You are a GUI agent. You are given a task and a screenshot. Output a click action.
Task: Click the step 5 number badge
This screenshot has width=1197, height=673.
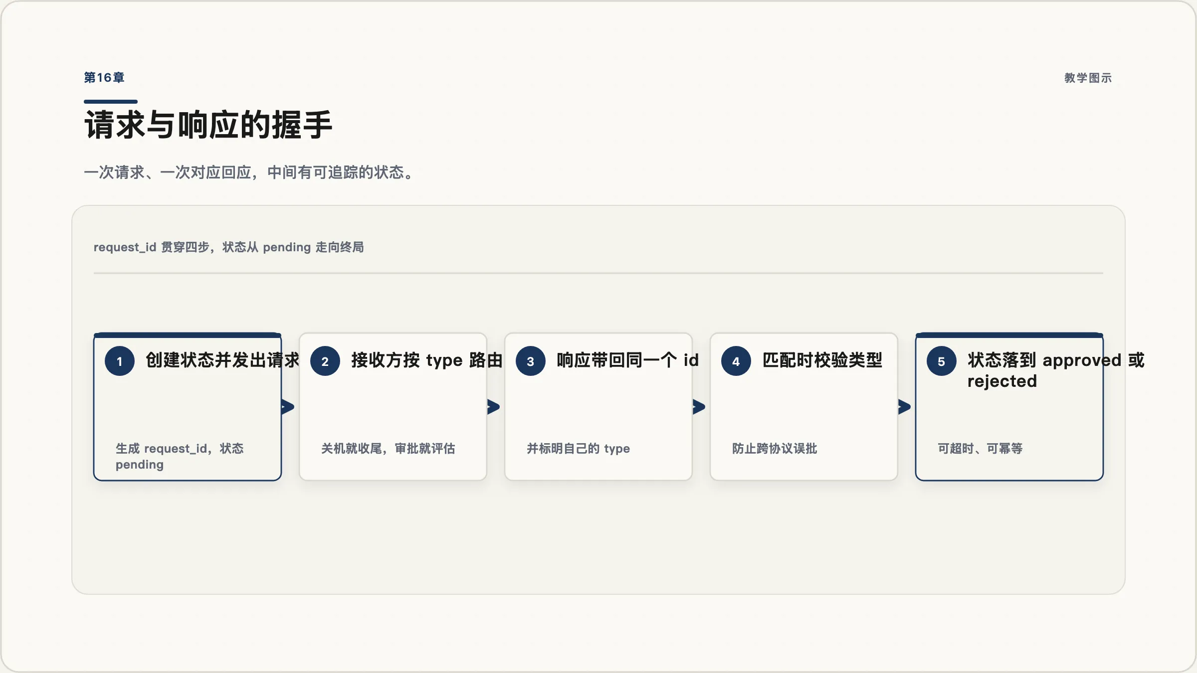pyautogui.click(x=942, y=361)
